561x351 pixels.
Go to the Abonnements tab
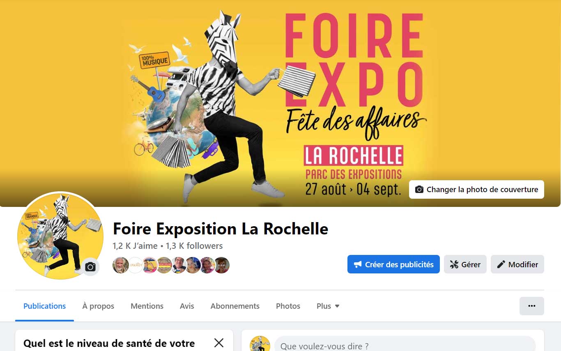[235, 306]
